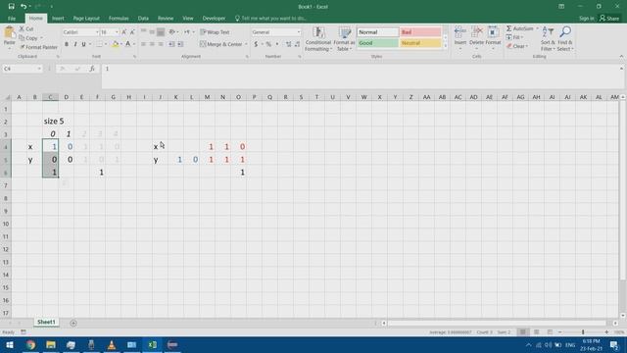627x353 pixels.
Task: Click the formula bar input
Action: pos(362,76)
